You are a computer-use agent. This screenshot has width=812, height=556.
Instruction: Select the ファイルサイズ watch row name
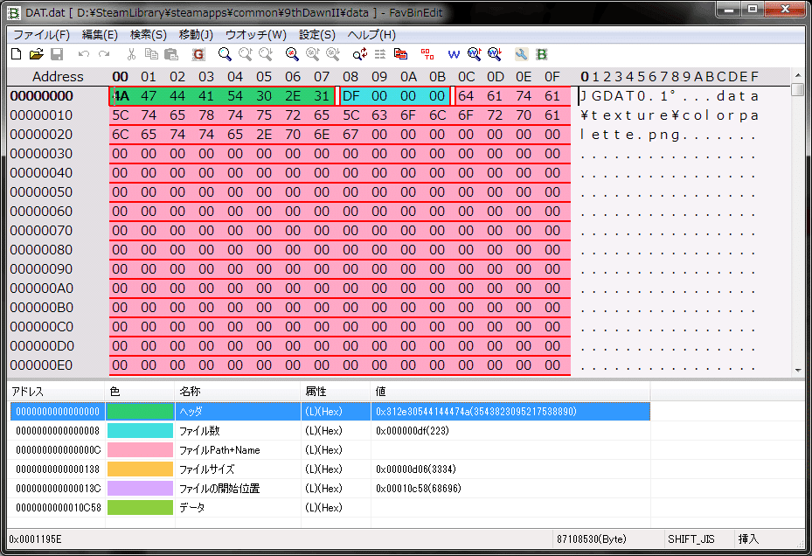coord(206,469)
